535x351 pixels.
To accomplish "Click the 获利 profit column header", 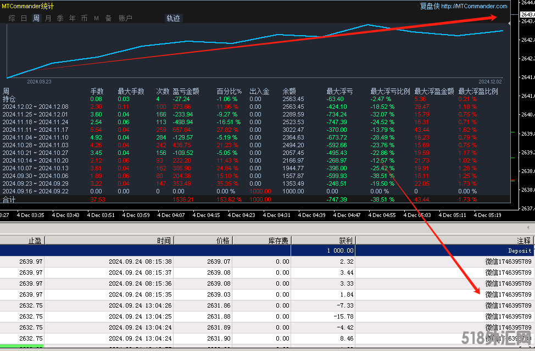I will pos(345,240).
